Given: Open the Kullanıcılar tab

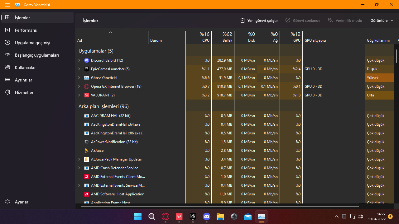Looking at the screenshot, I should (x=37, y=68).
